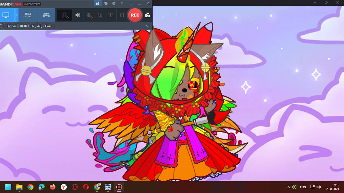The image size is (344, 193).
Task: Toggle the mouse click effect icon
Action: pyautogui.click(x=100, y=15)
